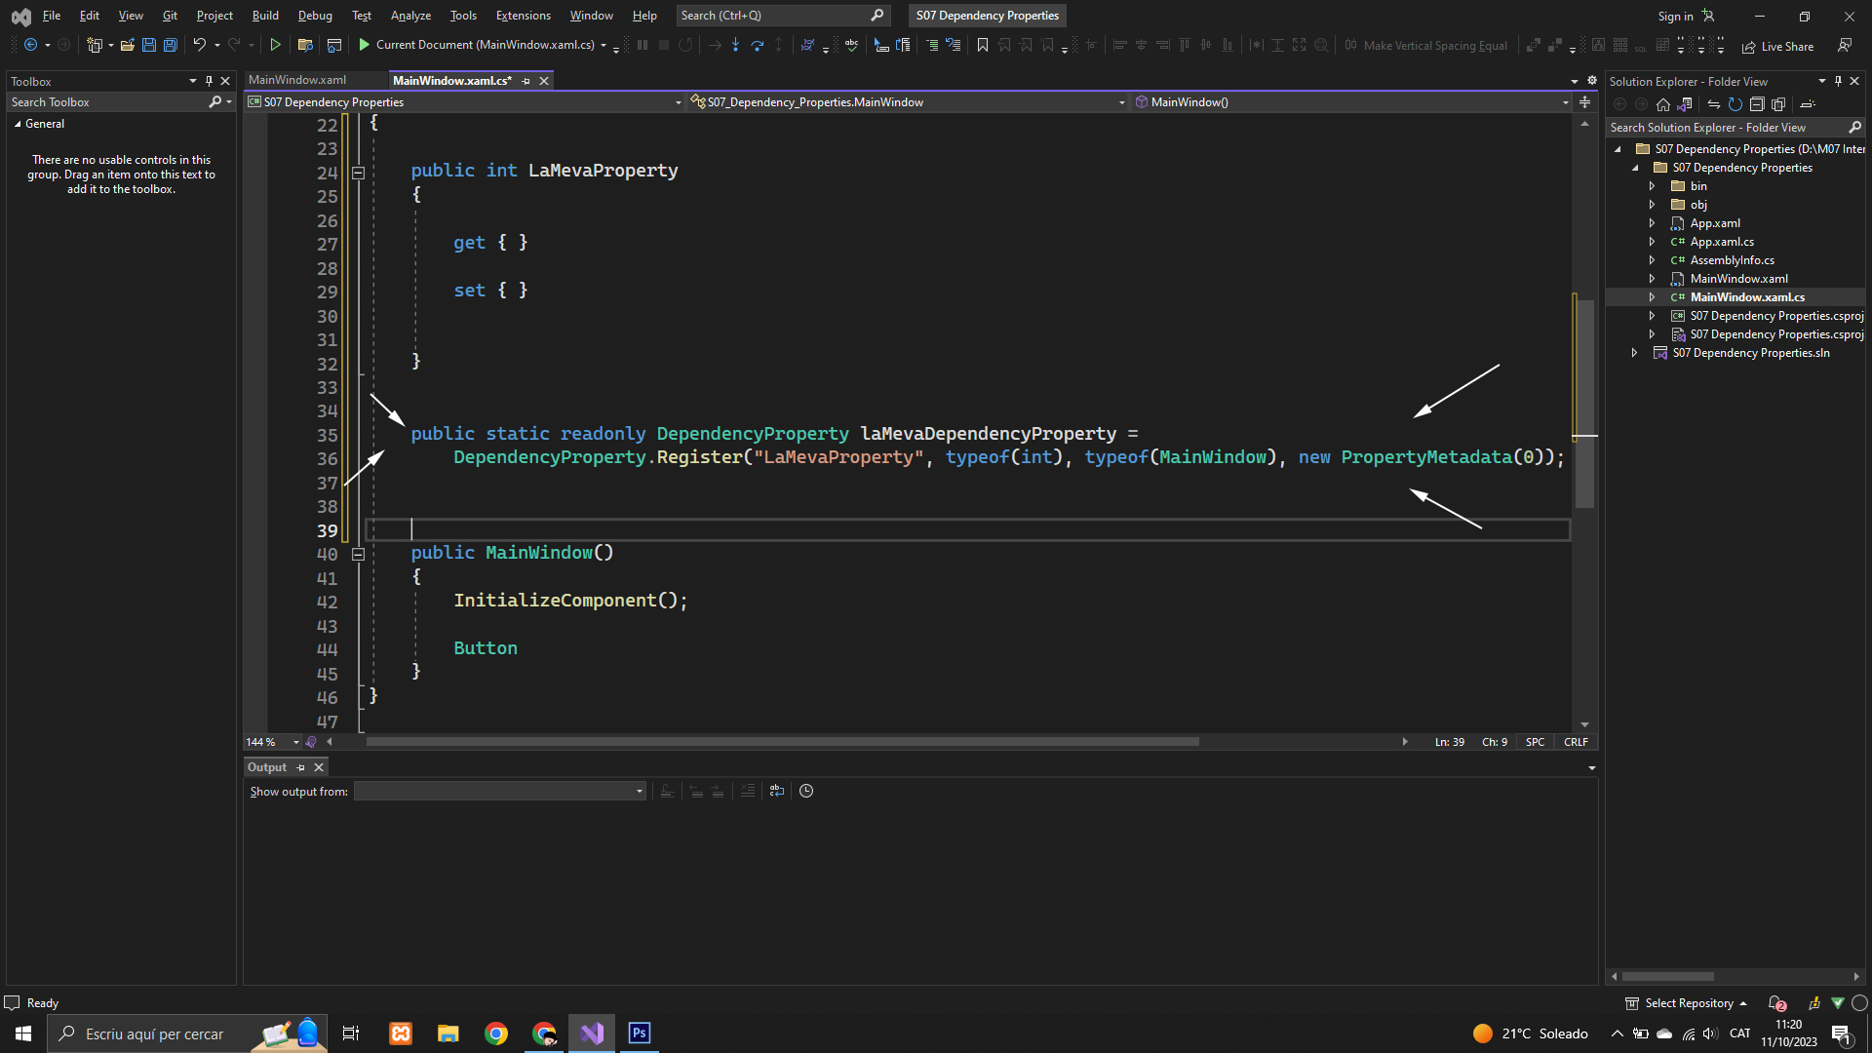This screenshot has height=1053, width=1872.
Task: Open the Debug menu
Action: [x=315, y=16]
